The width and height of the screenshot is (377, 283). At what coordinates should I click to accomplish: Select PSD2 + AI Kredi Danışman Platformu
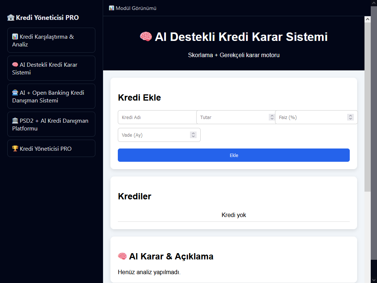pos(51,125)
